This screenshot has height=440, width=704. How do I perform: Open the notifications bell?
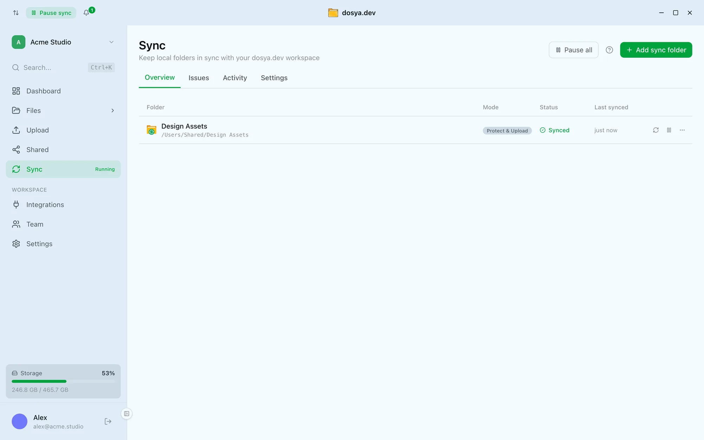86,13
